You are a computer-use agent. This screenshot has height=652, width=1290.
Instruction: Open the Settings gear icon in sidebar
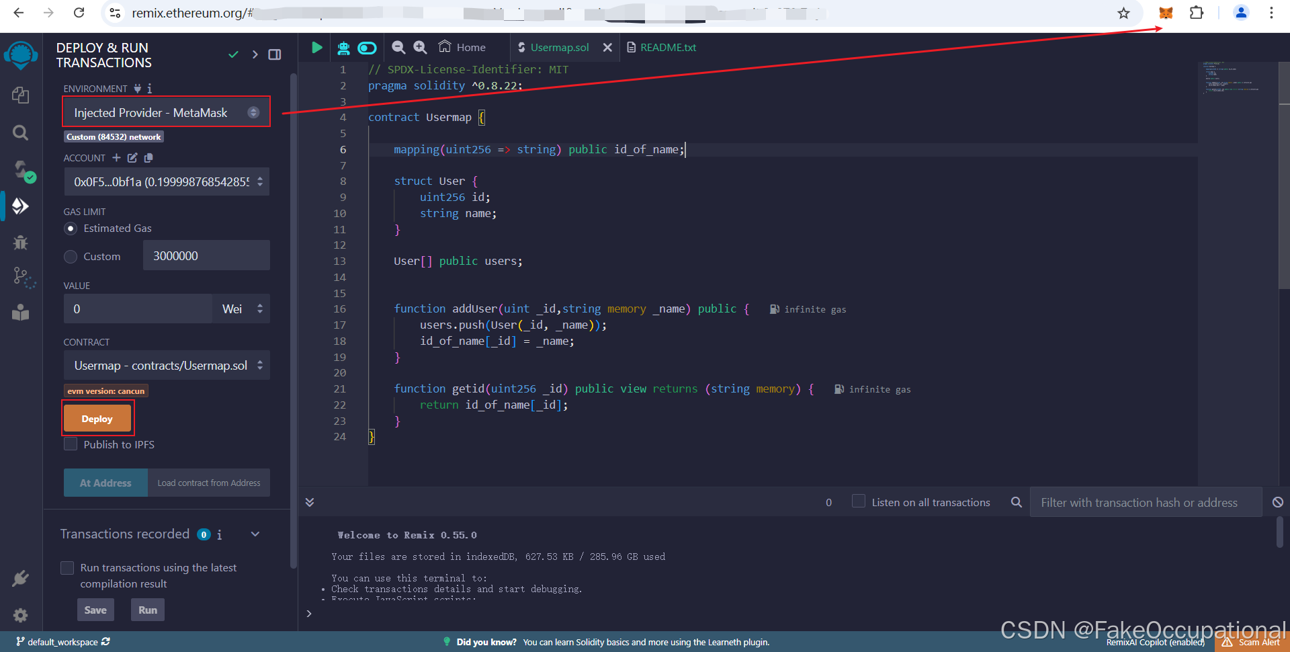click(20, 615)
